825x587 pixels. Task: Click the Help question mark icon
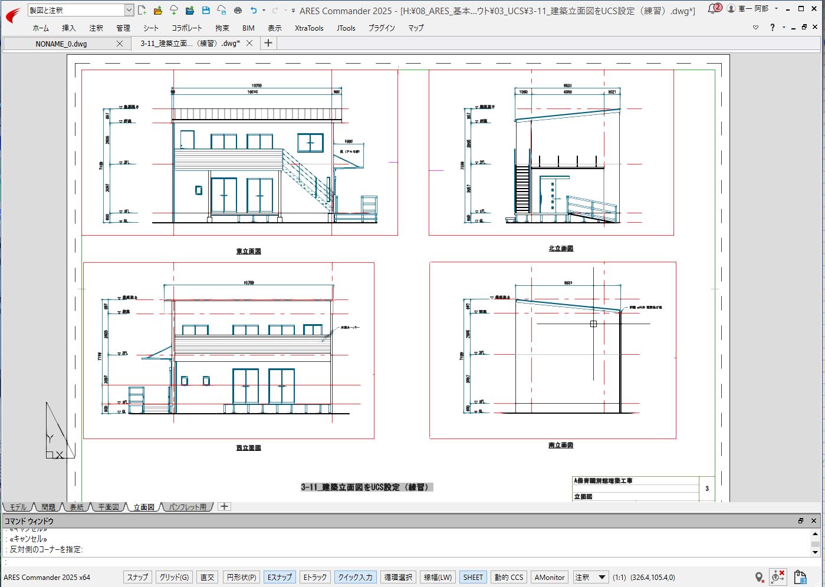click(772, 27)
